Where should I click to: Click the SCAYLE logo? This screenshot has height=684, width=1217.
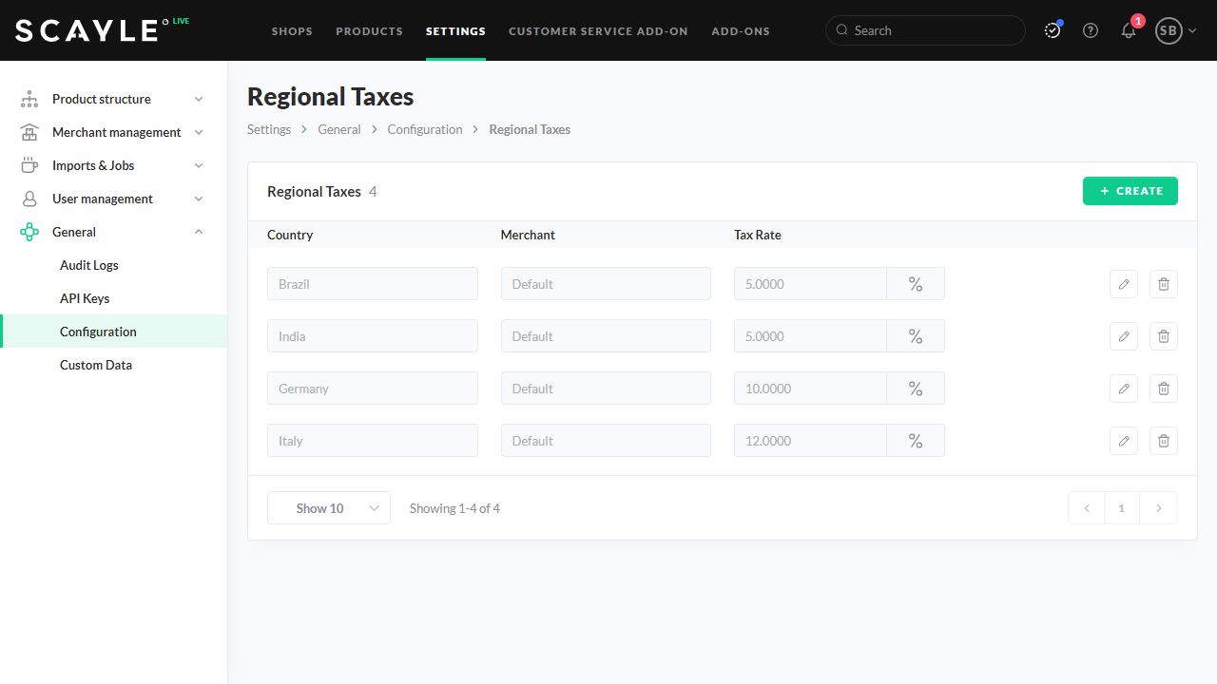(x=87, y=30)
